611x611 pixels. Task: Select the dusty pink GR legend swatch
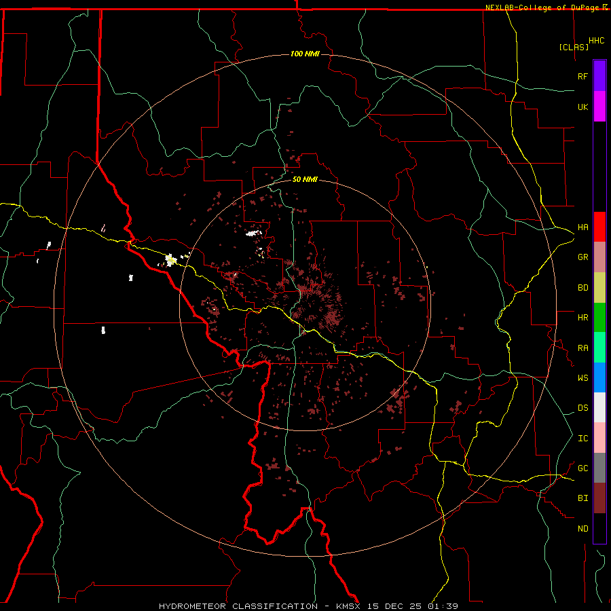pyautogui.click(x=599, y=257)
